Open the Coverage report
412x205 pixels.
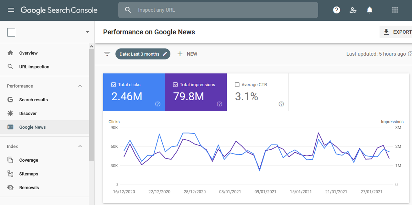(x=44, y=160)
